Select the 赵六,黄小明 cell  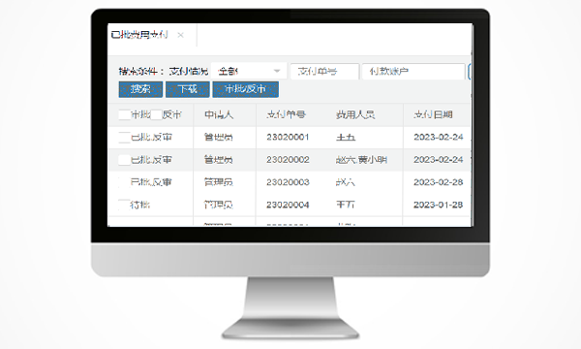pos(361,160)
